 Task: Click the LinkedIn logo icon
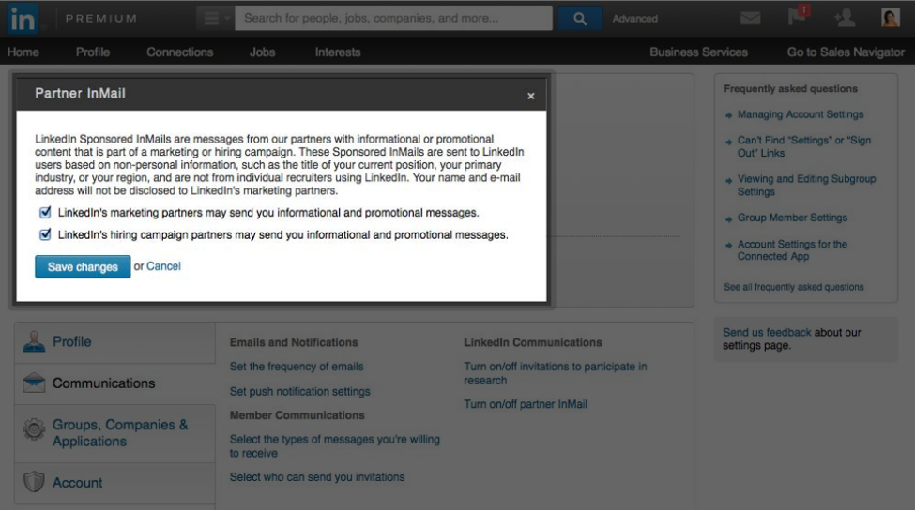23,19
